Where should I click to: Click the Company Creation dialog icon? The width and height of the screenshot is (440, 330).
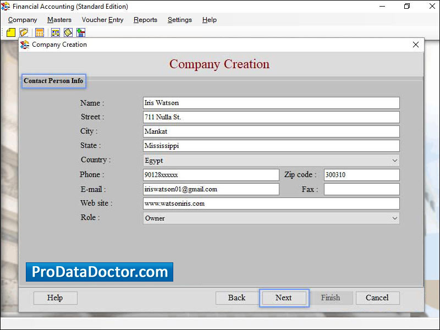click(25, 45)
